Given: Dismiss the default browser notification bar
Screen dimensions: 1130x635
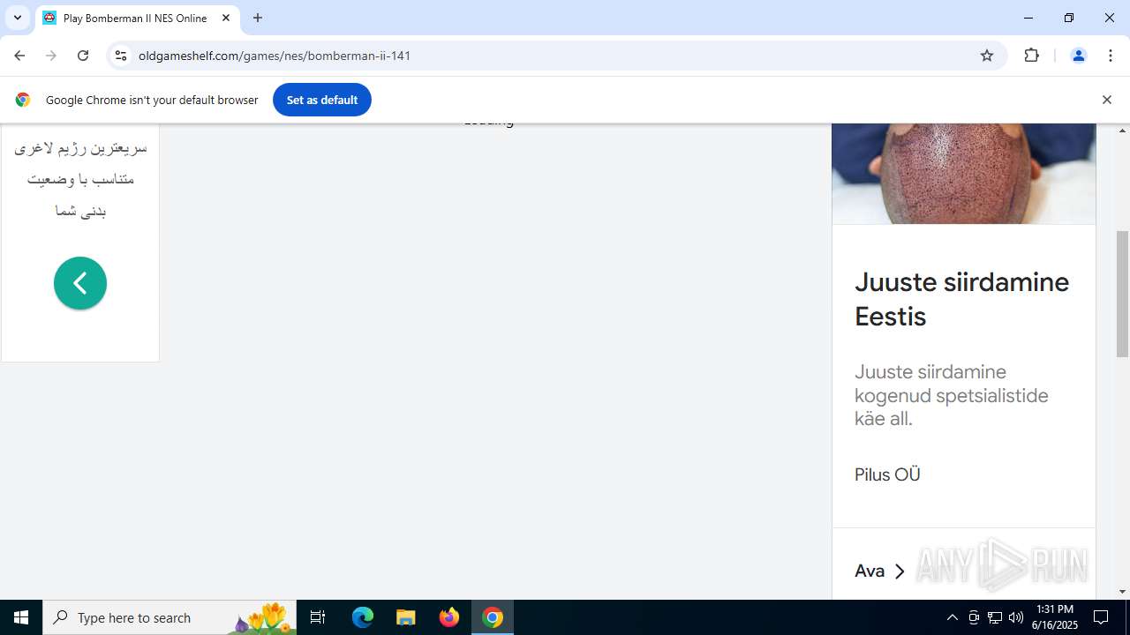Looking at the screenshot, I should 1106,100.
